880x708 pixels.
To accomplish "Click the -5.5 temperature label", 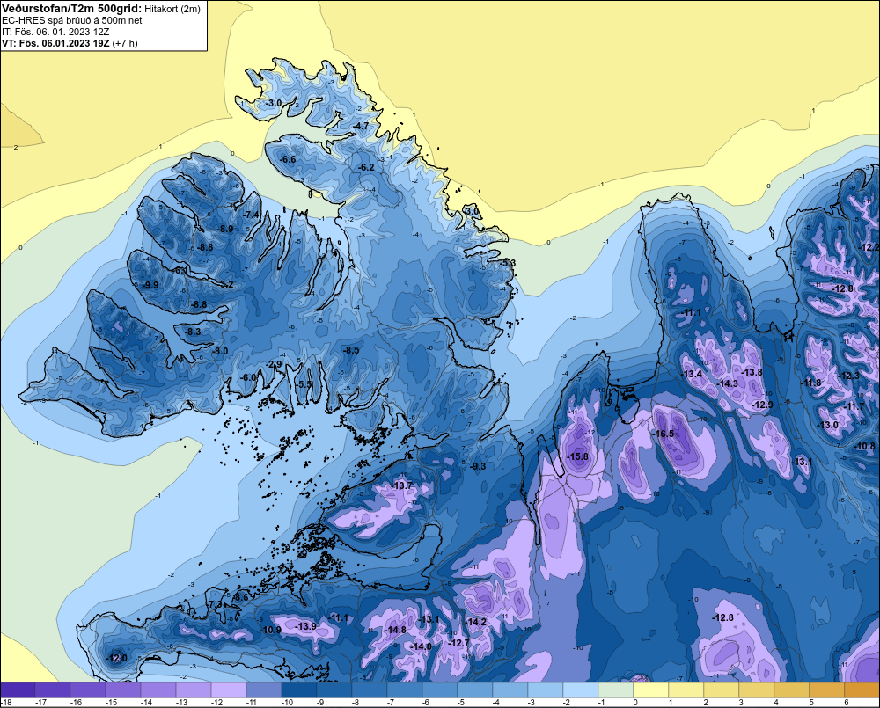I will click(303, 384).
